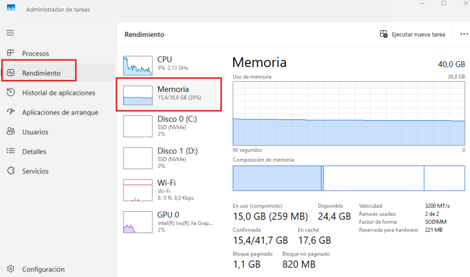470x277 pixels.
Task: Click the Composición de memoria bar
Action: coord(349,178)
